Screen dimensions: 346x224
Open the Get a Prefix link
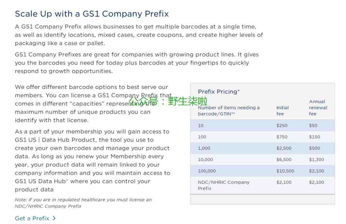32,218
